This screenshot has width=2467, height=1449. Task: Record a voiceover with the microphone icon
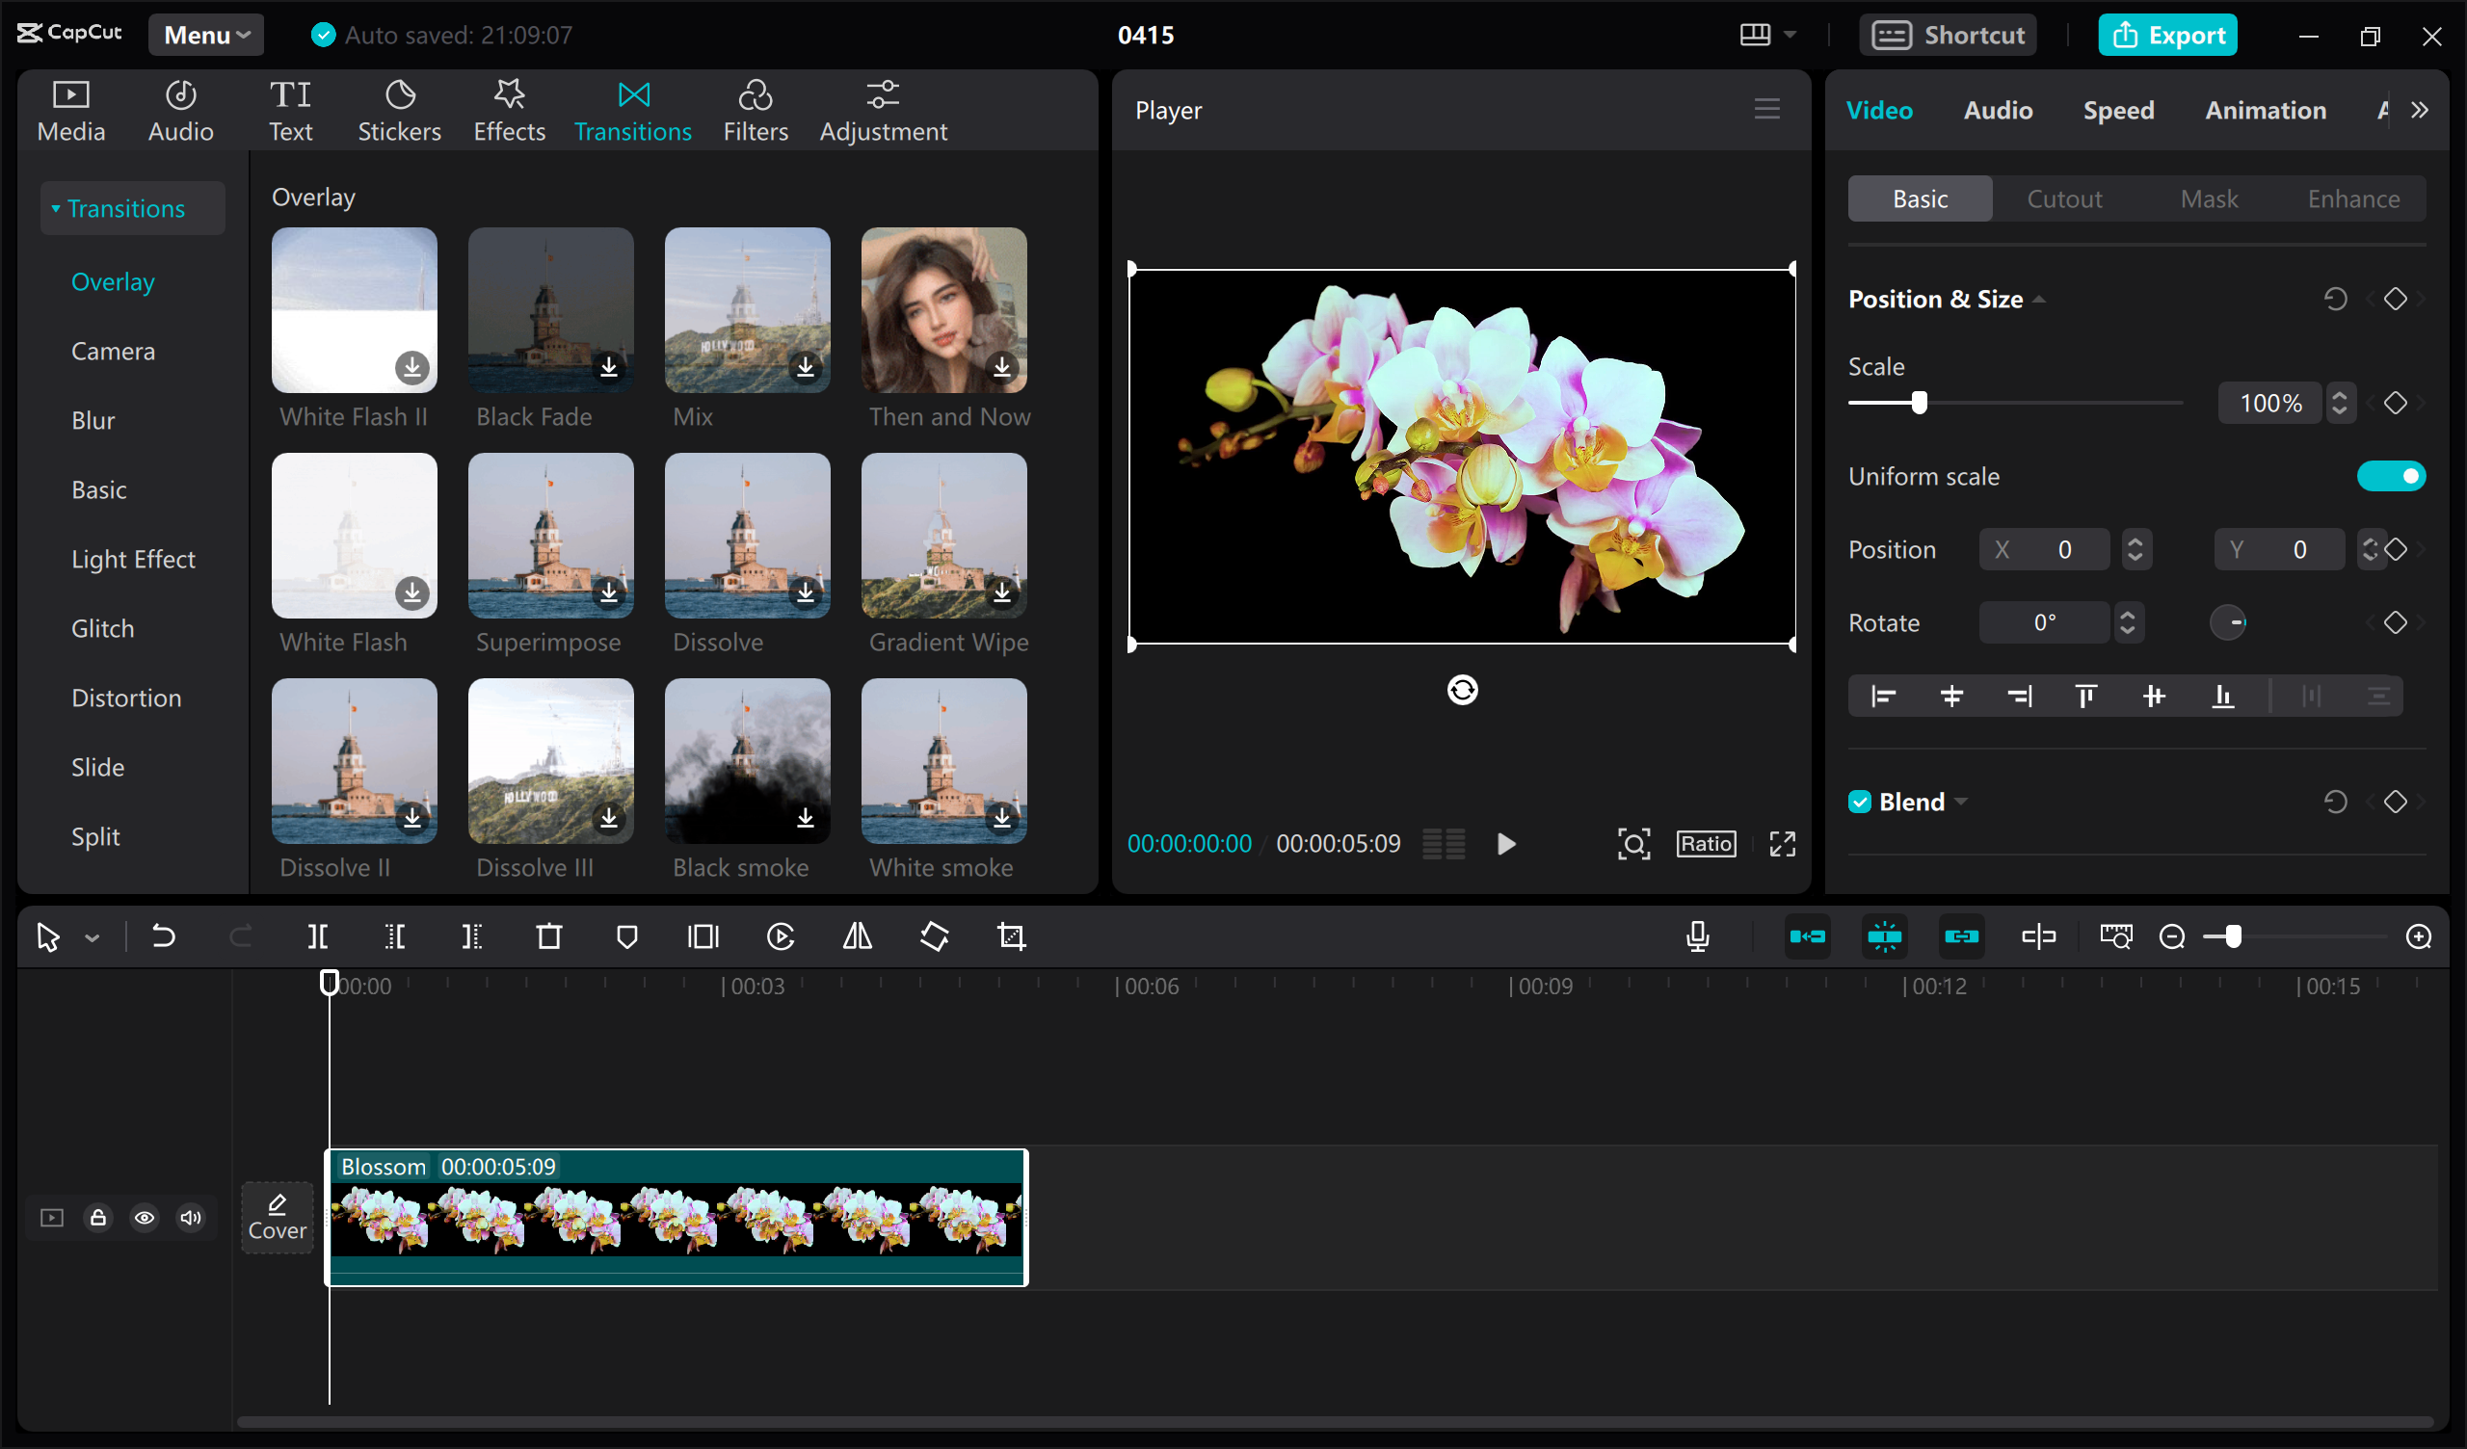coord(1697,936)
